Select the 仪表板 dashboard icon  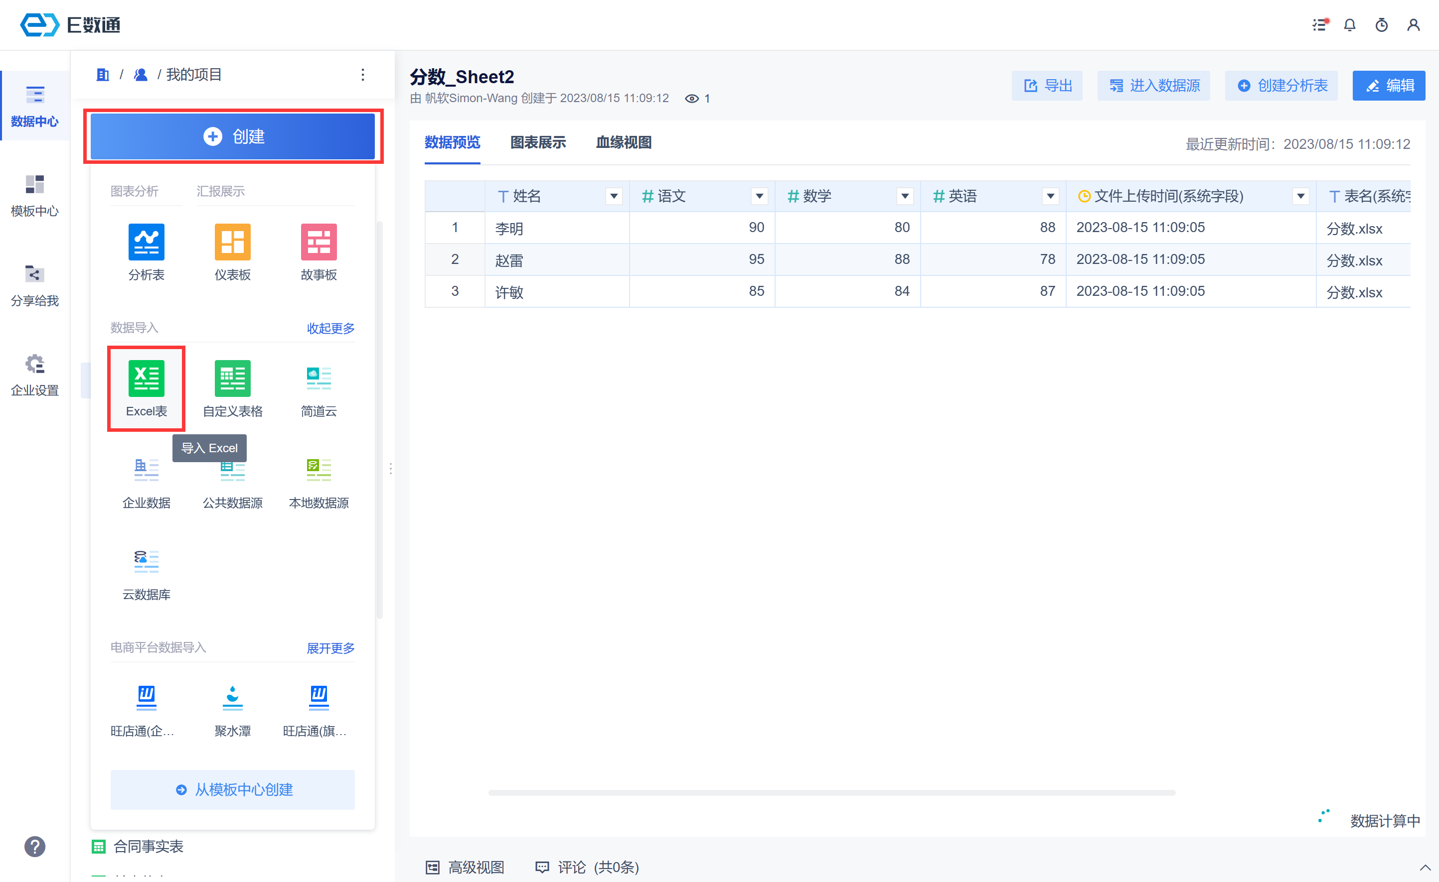coord(232,242)
